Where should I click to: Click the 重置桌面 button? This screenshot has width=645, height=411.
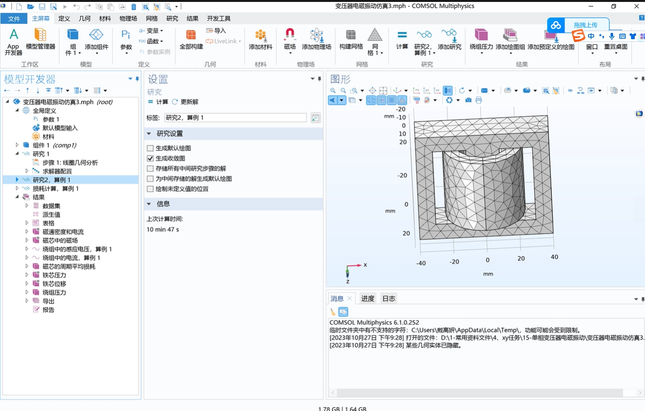(616, 42)
